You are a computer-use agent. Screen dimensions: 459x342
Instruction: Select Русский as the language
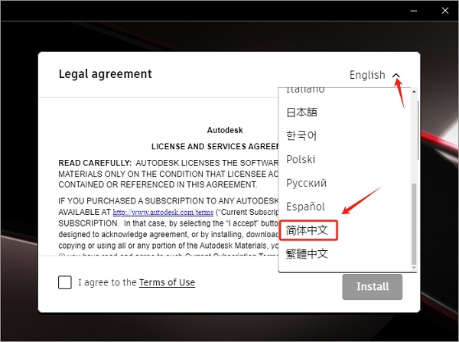click(306, 183)
